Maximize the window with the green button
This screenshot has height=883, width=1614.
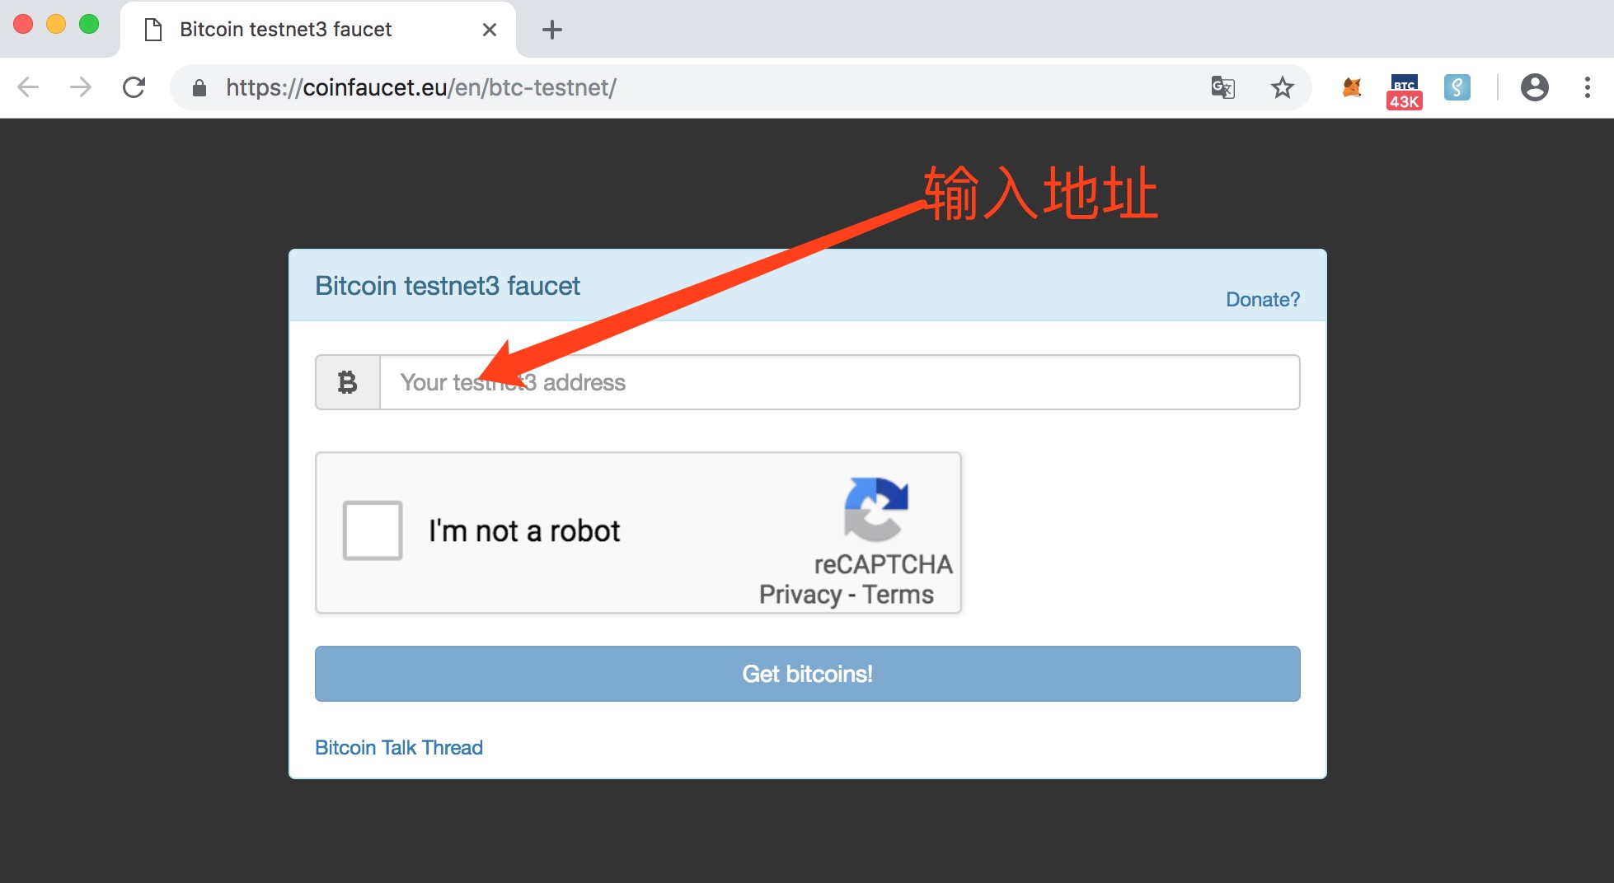[89, 25]
